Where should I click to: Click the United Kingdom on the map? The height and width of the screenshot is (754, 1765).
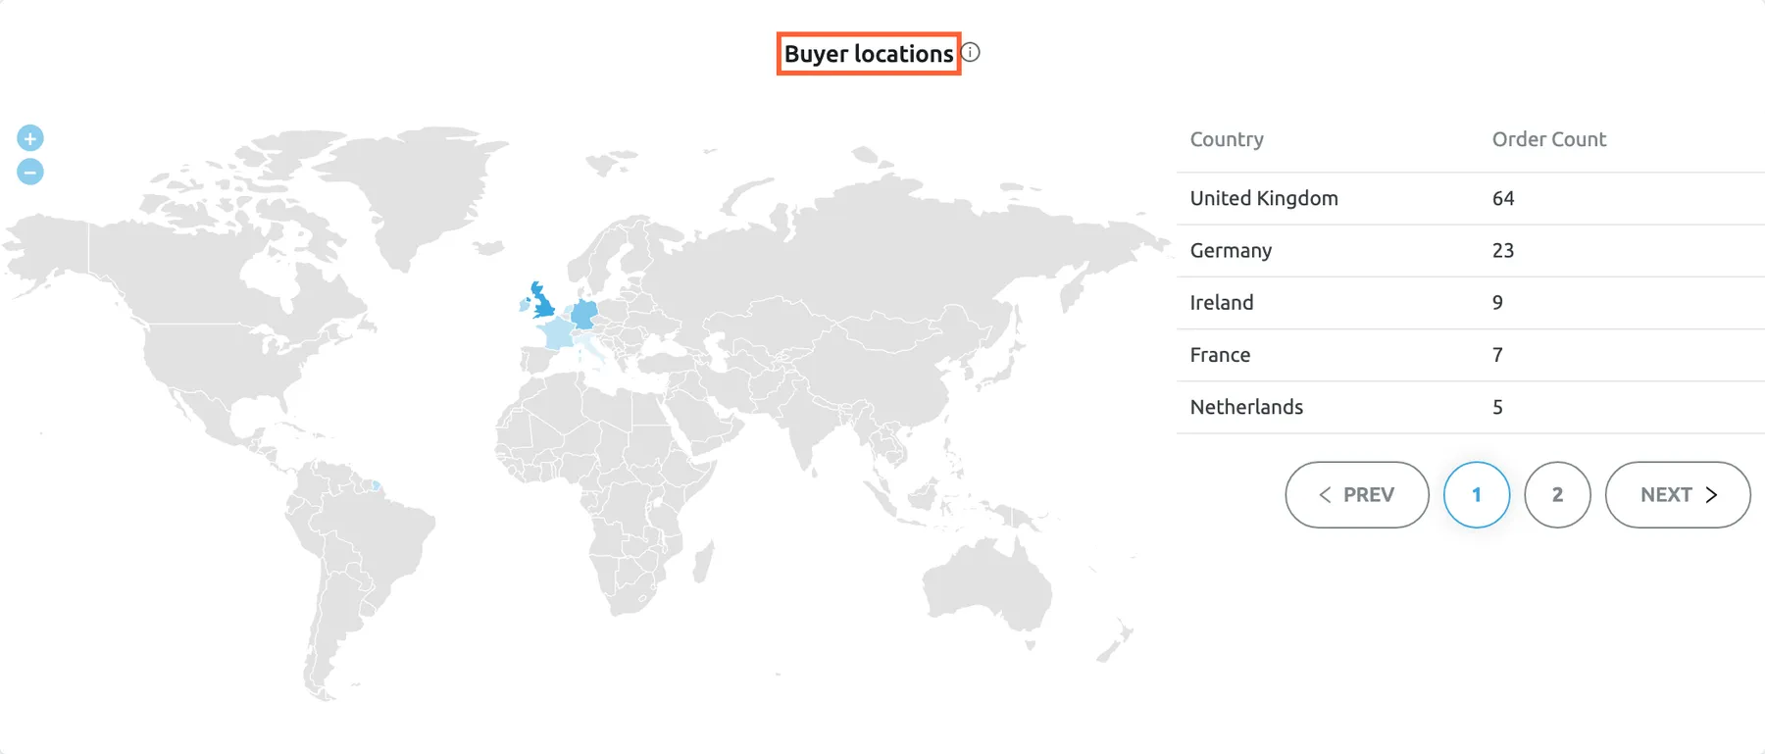coord(543,303)
